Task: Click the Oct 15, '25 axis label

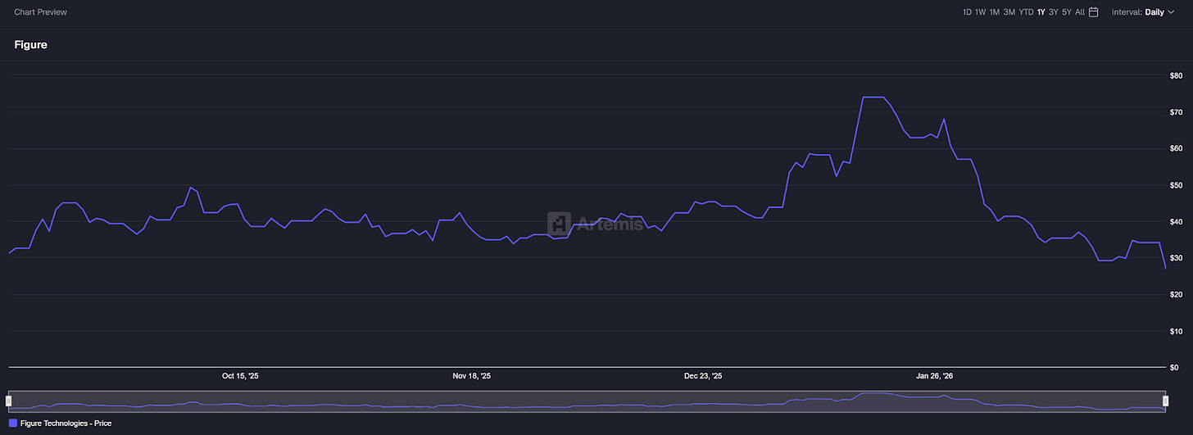Action: [x=240, y=376]
